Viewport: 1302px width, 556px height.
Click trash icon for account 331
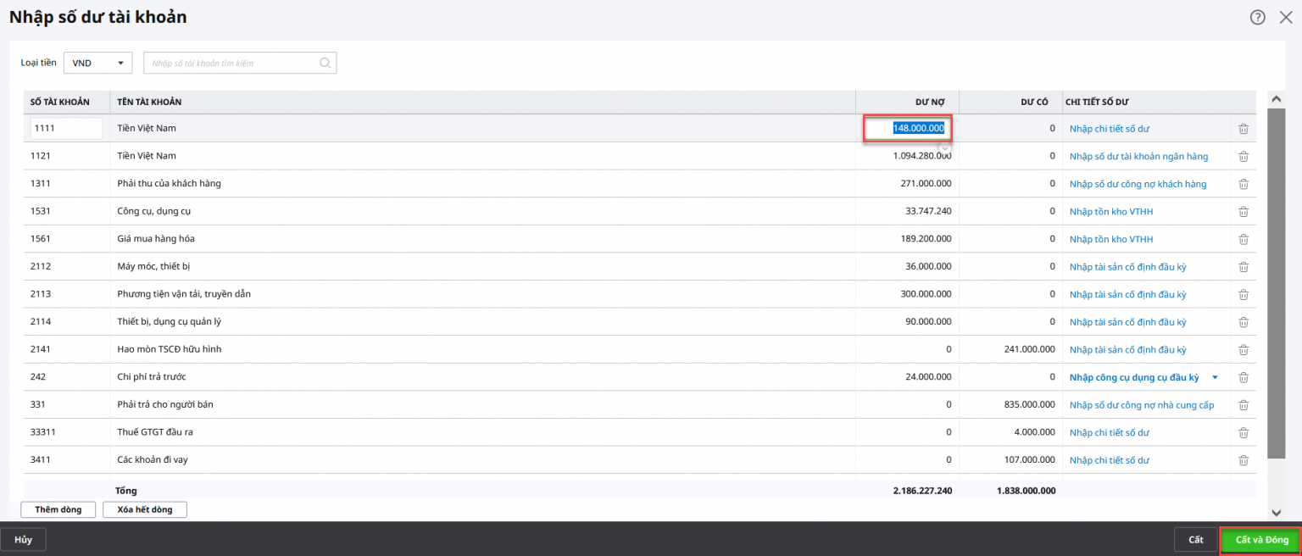1244,405
